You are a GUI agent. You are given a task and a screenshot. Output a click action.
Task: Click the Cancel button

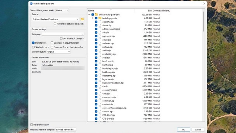point(198,130)
